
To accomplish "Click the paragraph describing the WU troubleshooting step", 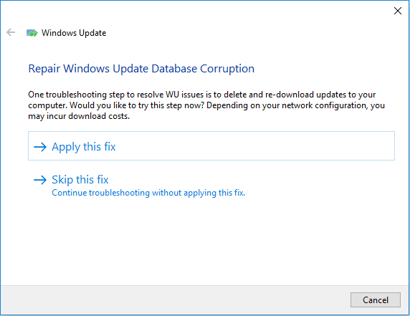I will [x=206, y=105].
